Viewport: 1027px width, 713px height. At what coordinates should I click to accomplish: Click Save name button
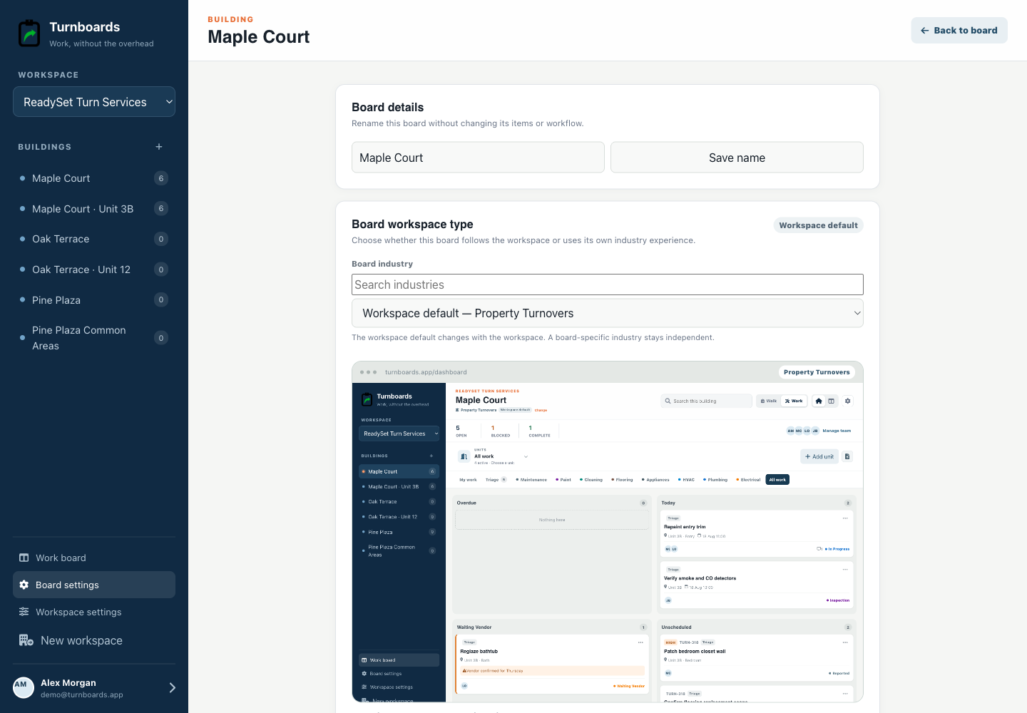(x=737, y=158)
